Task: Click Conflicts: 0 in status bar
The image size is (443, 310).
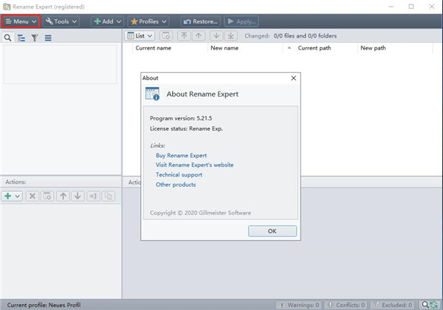Action: [346, 305]
